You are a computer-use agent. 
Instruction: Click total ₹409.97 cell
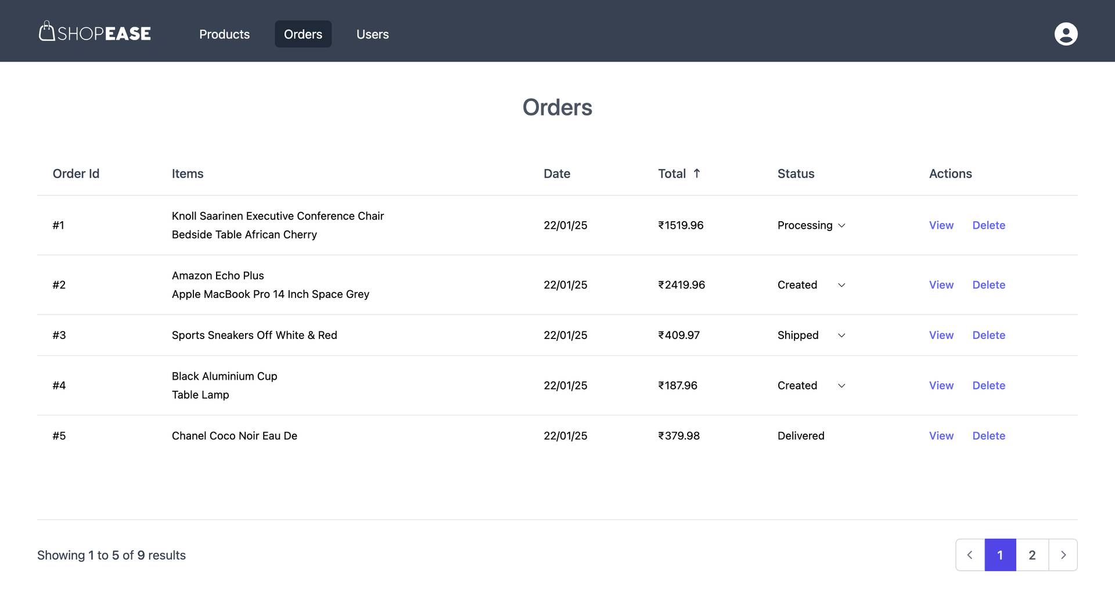(x=679, y=335)
